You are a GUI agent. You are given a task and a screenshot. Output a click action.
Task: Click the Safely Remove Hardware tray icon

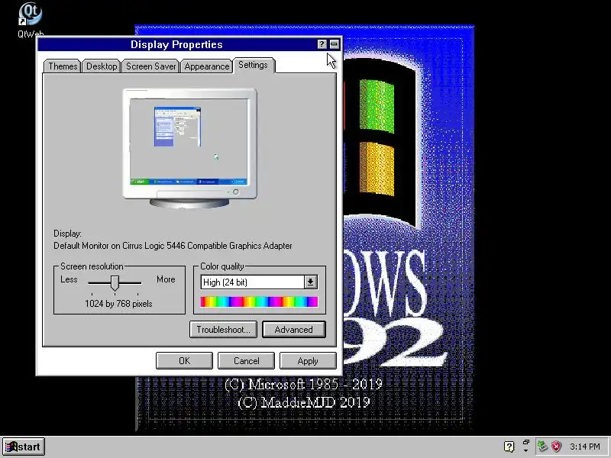pyautogui.click(x=542, y=446)
